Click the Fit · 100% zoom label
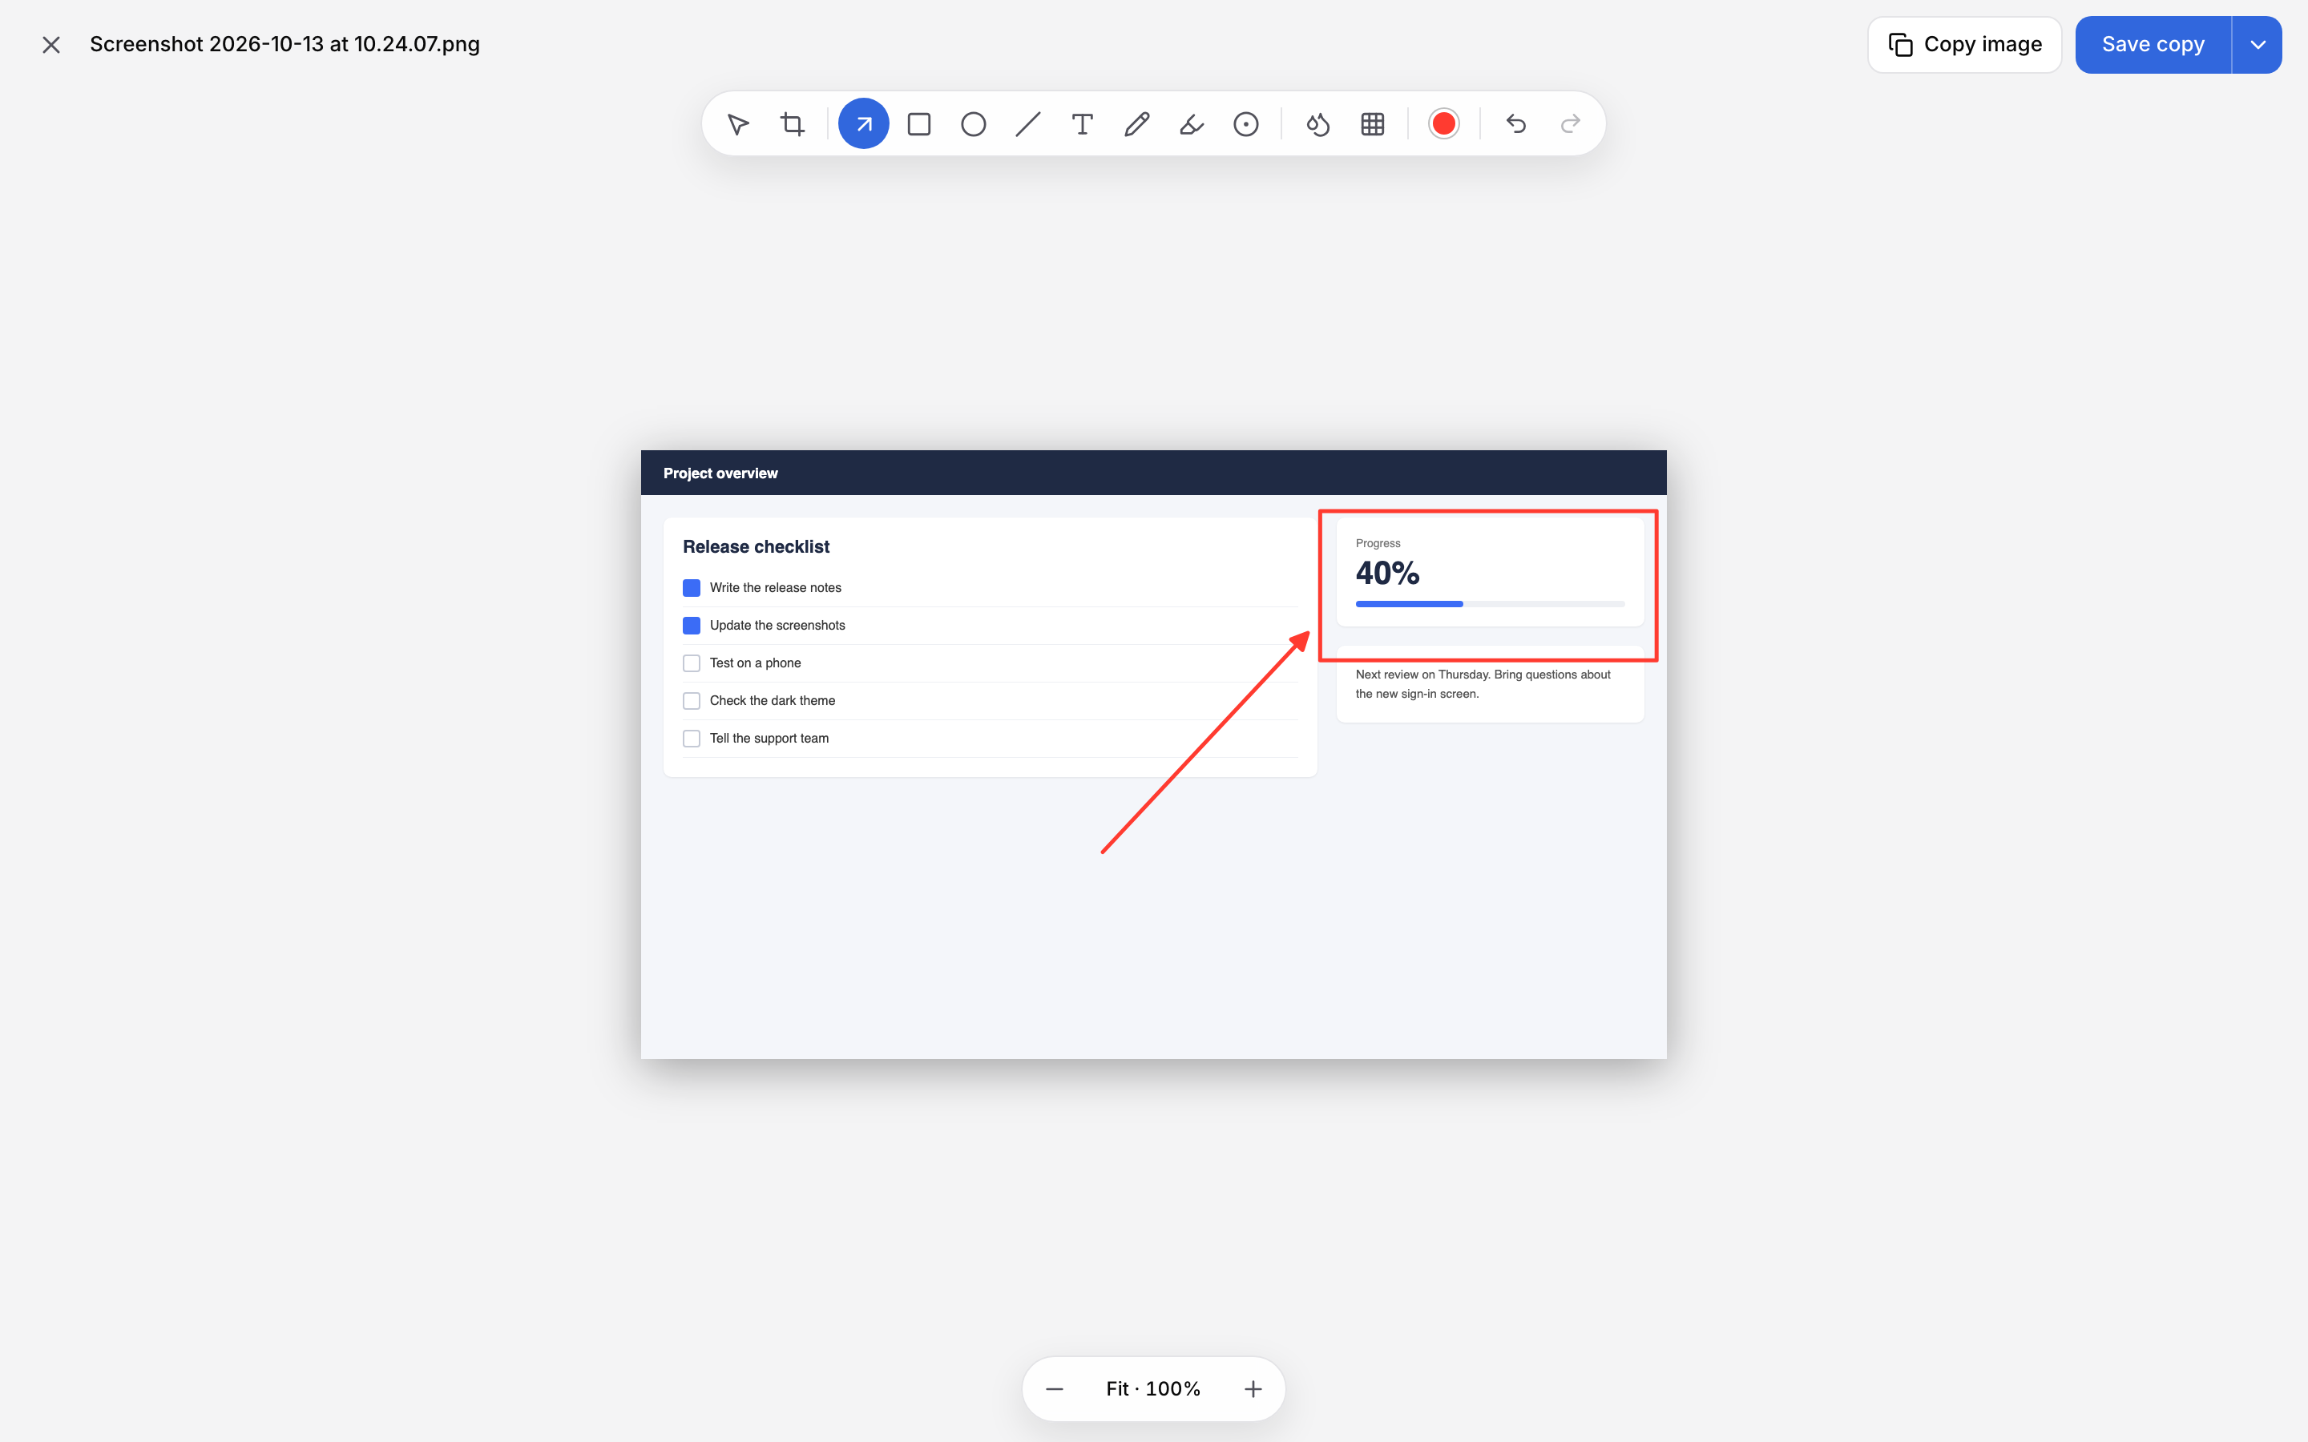 click(1153, 1388)
